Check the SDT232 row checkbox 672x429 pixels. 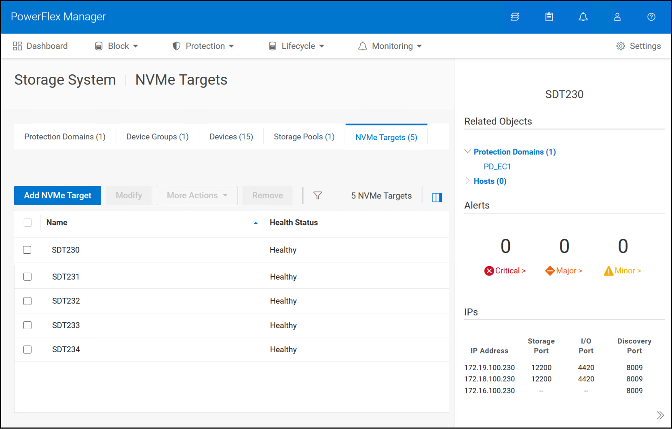click(27, 301)
